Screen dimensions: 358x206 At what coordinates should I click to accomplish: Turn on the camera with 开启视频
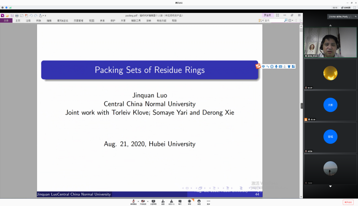[x=143, y=201]
